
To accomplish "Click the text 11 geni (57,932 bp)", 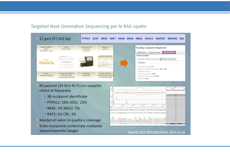I will point(55,39).
